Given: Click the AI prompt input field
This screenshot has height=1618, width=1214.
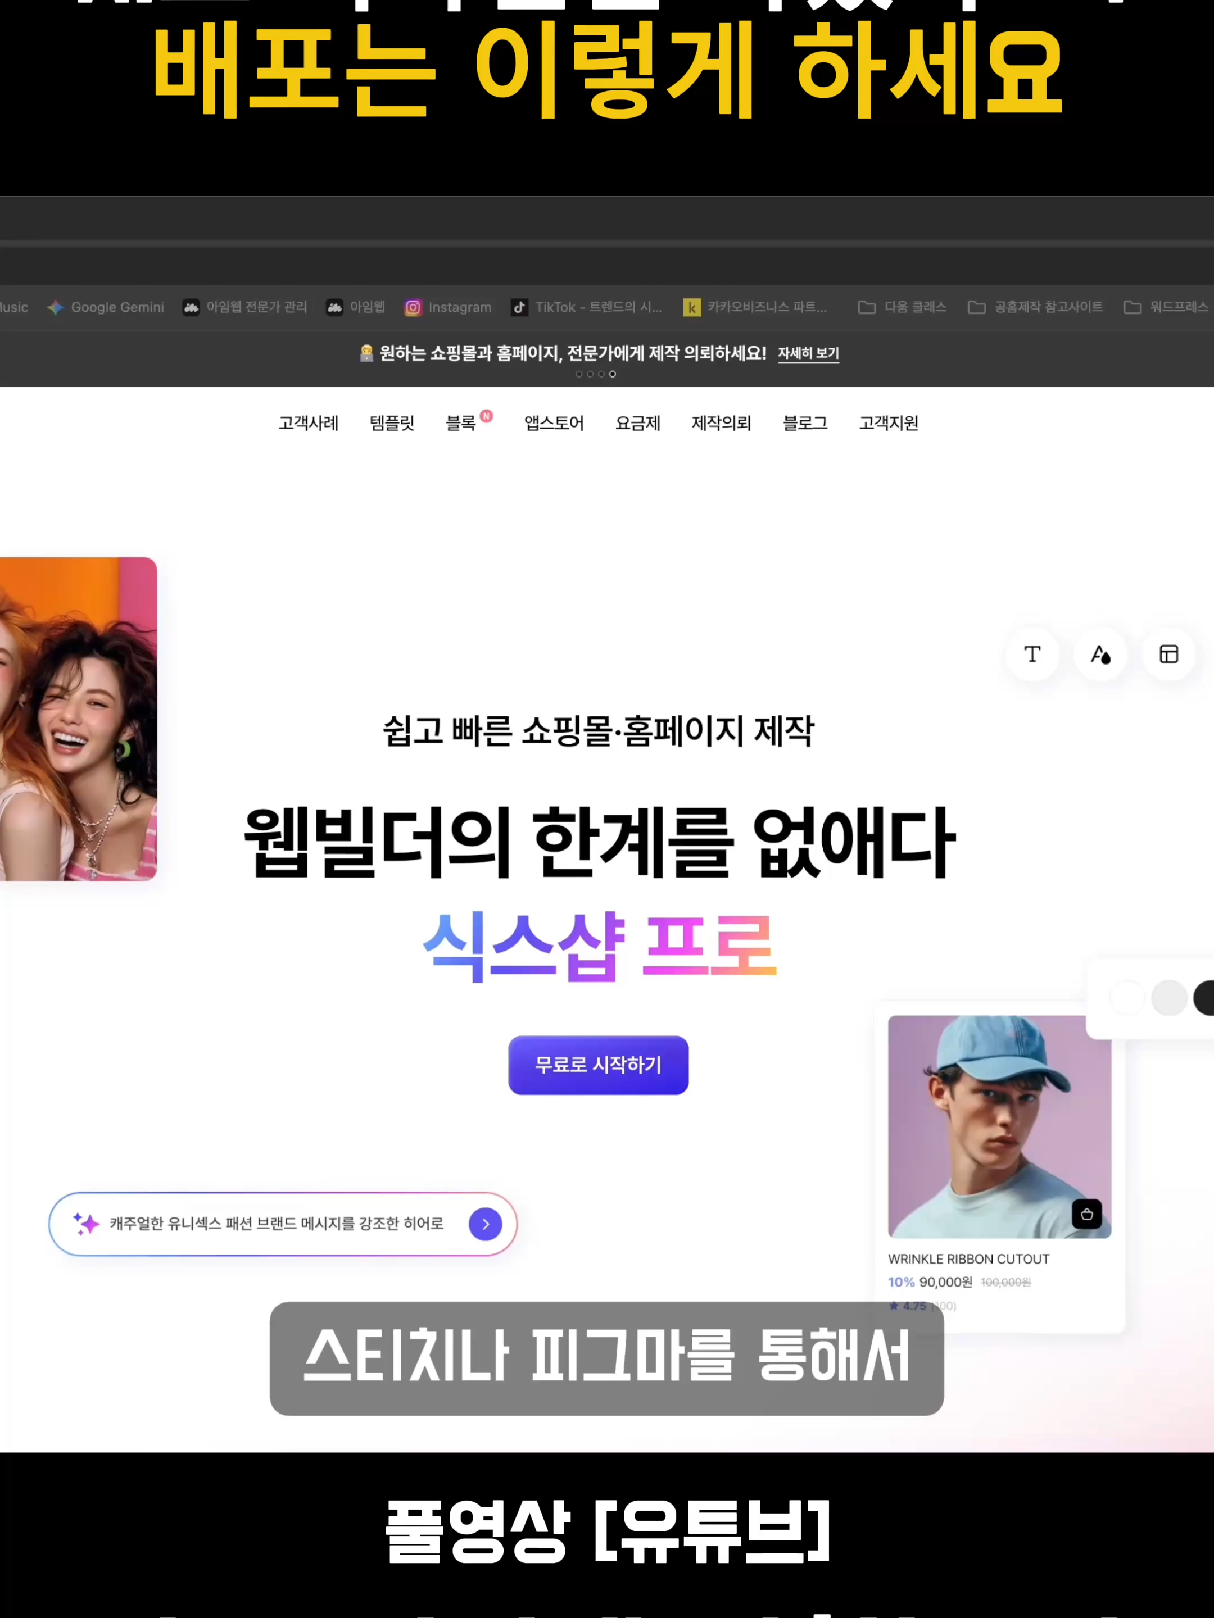Looking at the screenshot, I should point(283,1224).
